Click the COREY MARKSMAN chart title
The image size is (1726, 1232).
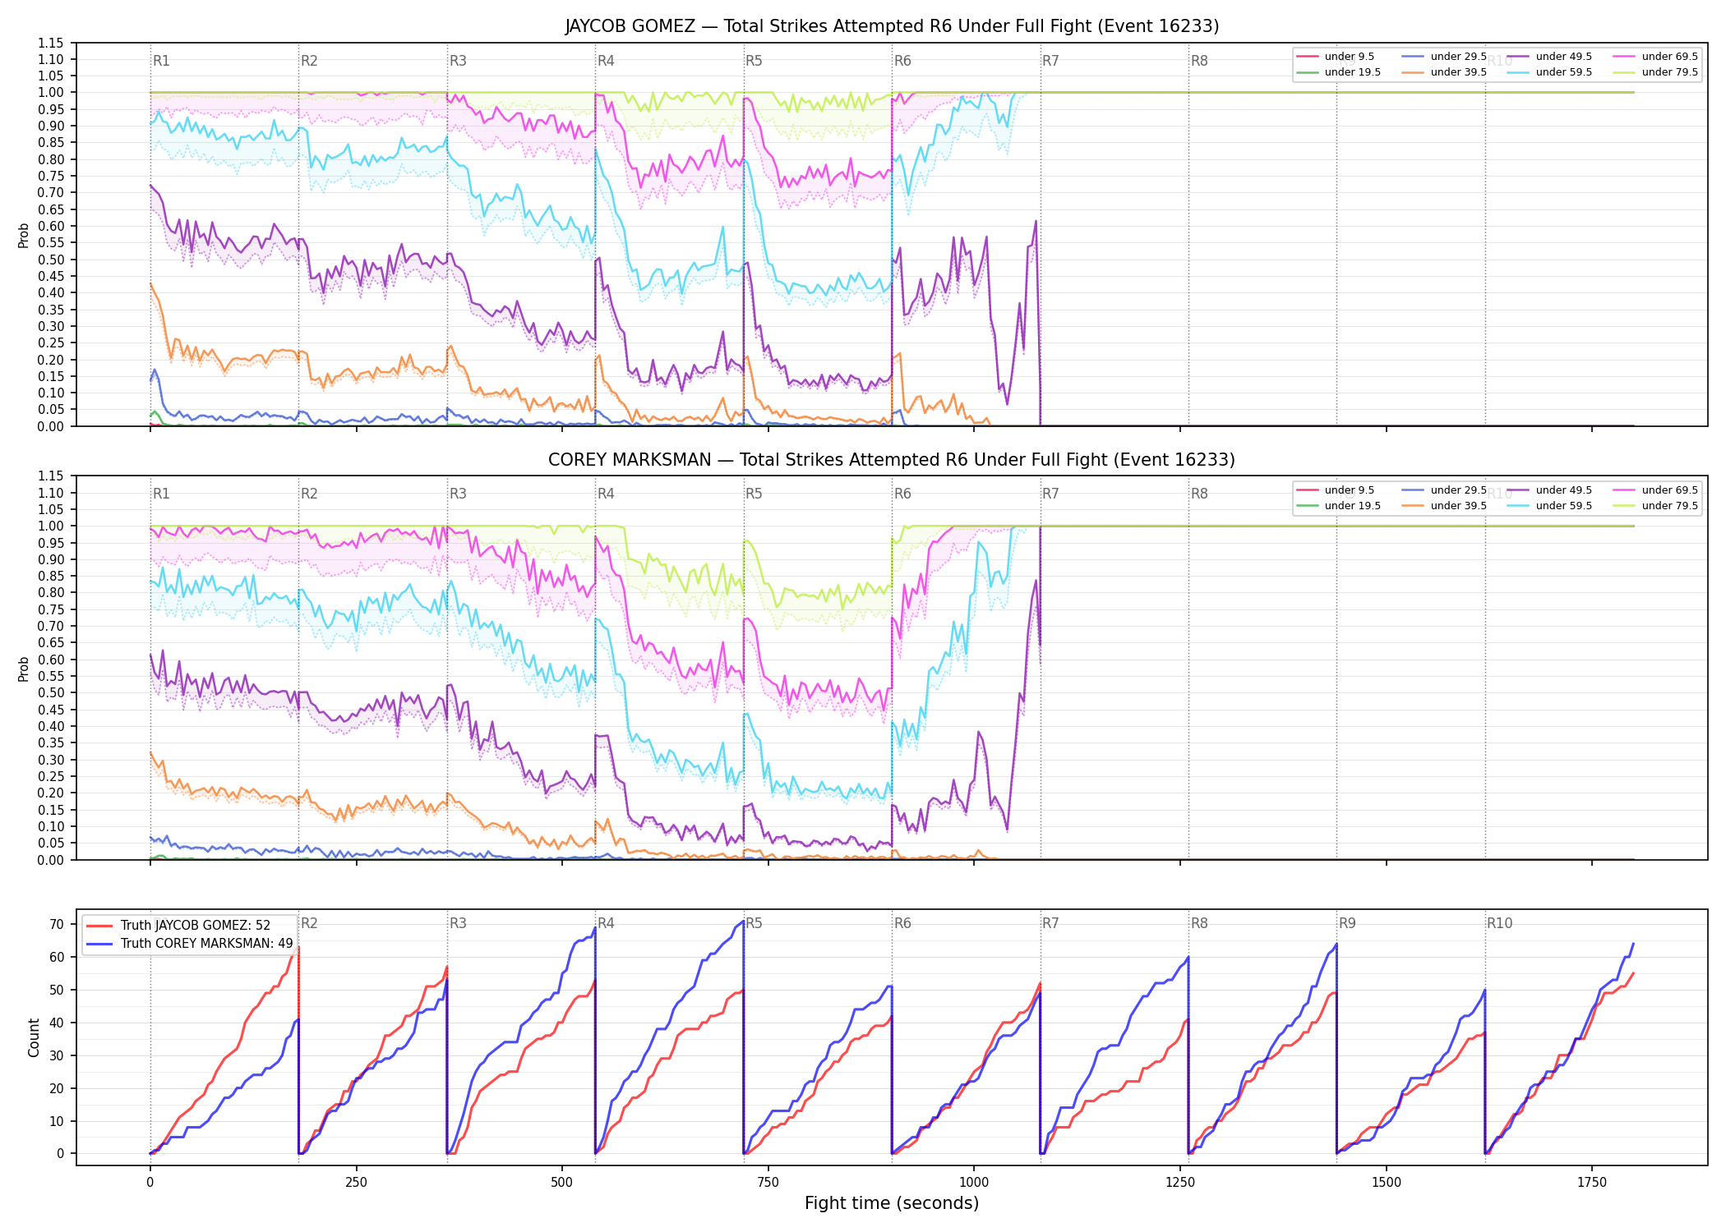point(892,460)
